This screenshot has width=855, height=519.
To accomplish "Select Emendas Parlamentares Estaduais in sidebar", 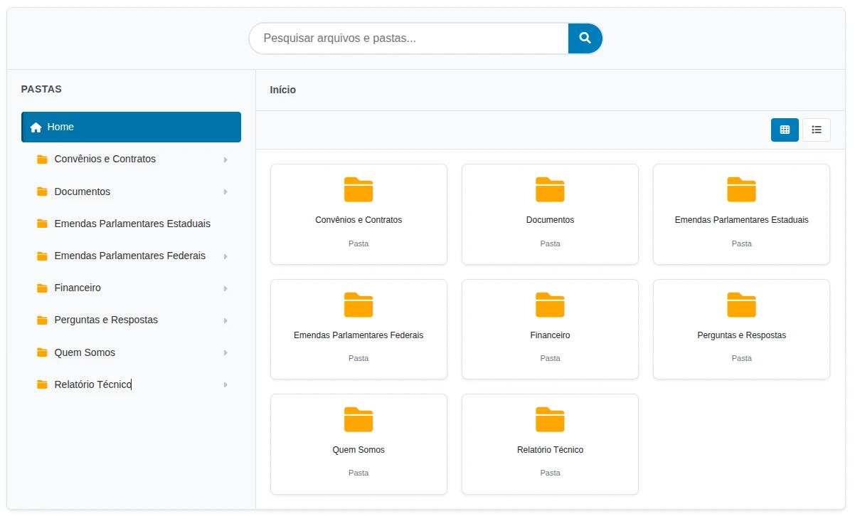I will click(132, 224).
